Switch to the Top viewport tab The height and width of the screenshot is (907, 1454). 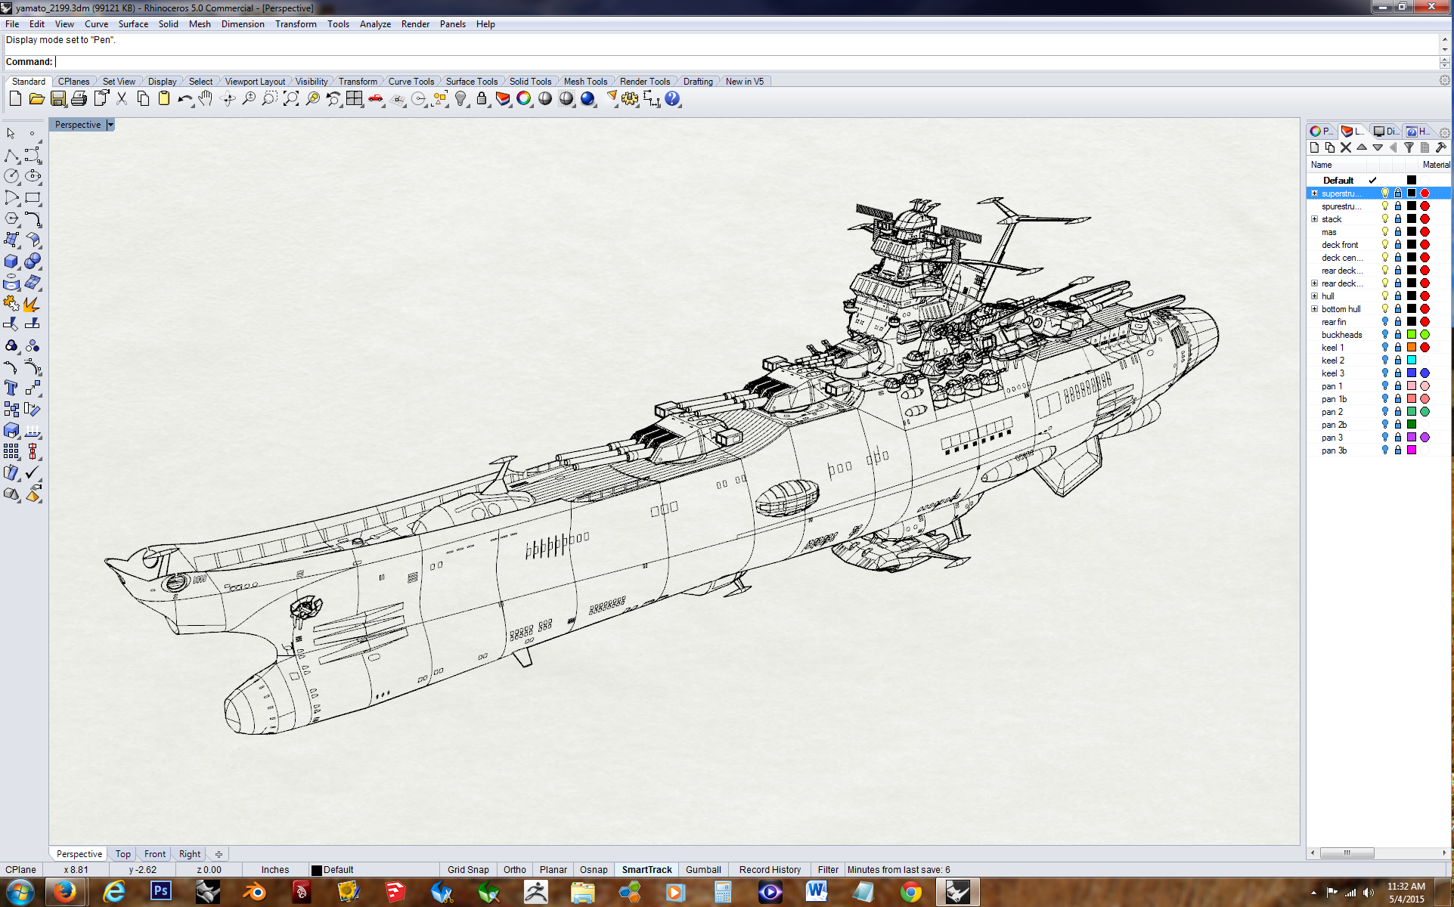123,854
